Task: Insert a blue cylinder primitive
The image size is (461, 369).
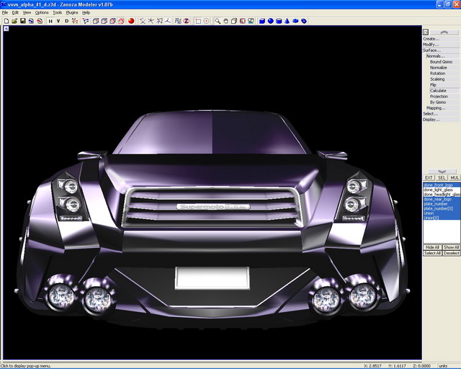Action: click(x=279, y=21)
